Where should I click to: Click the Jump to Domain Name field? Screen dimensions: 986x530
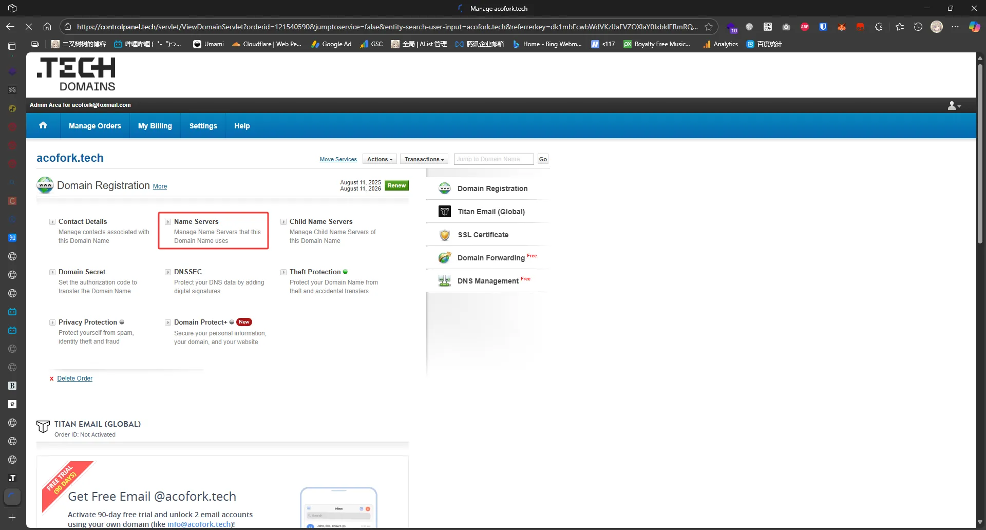coord(494,159)
